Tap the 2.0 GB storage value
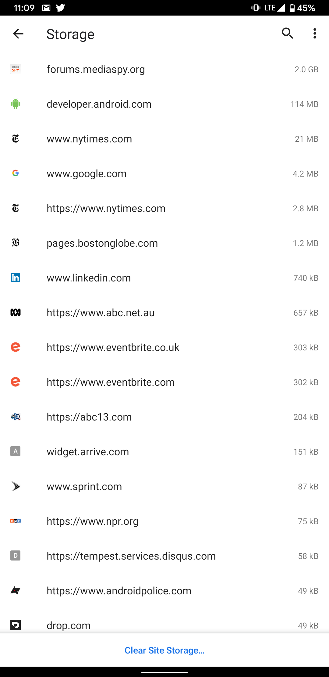Viewport: 329px width, 677px height. pos(306,70)
